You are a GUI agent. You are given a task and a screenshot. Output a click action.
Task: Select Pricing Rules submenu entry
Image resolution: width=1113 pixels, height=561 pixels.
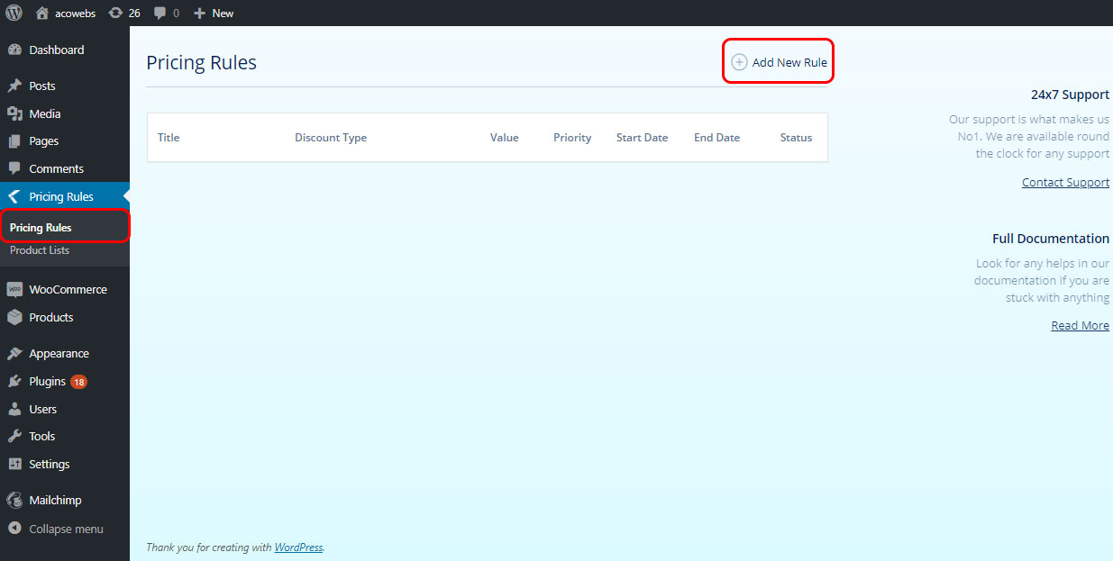coord(41,228)
